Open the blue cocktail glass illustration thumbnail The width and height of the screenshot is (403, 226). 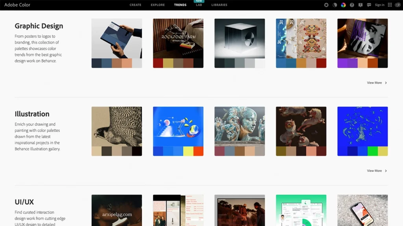[178, 127]
